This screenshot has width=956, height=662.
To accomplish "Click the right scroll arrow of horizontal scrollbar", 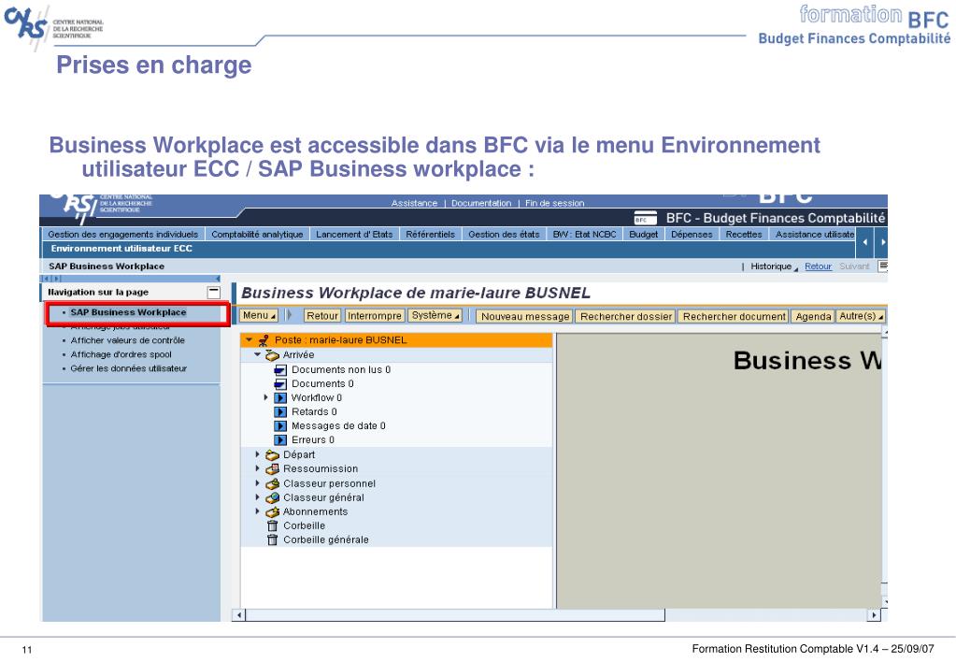I will click(x=875, y=615).
